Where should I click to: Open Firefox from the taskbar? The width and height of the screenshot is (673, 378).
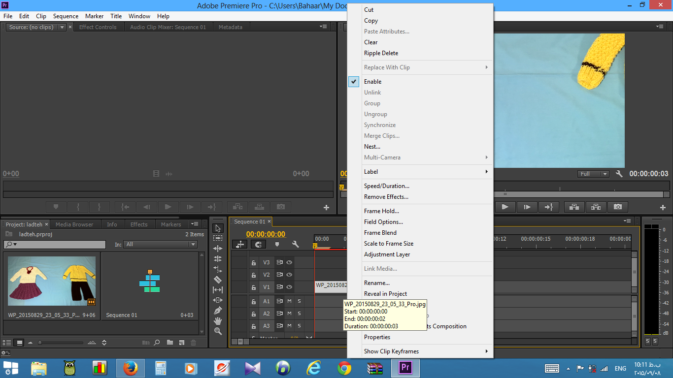130,368
